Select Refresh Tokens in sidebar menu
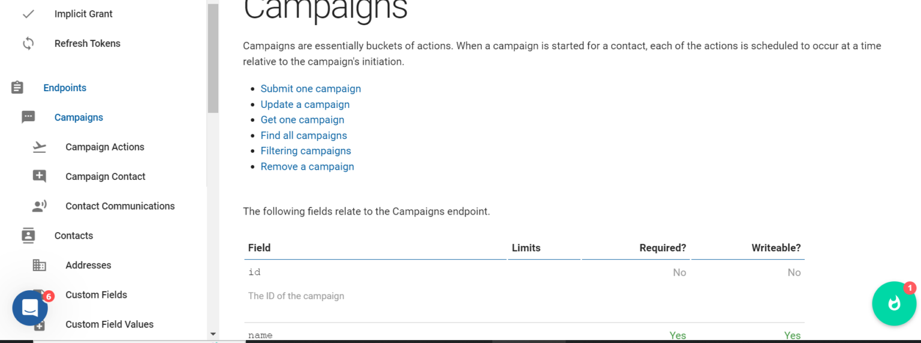Screen dimensions: 921x343 tap(87, 44)
